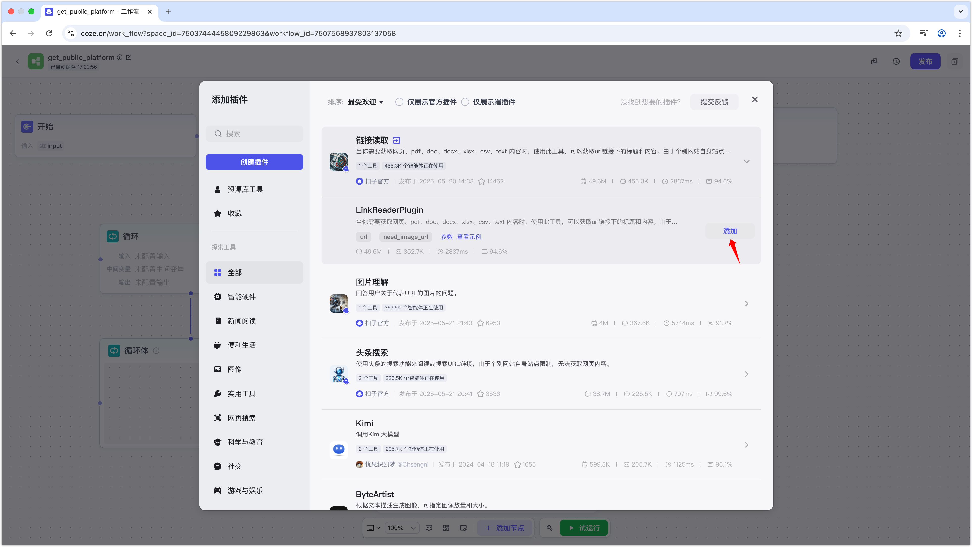The height and width of the screenshot is (547, 972).
Task: Select 智能硬件 category in sidebar
Action: (x=242, y=297)
